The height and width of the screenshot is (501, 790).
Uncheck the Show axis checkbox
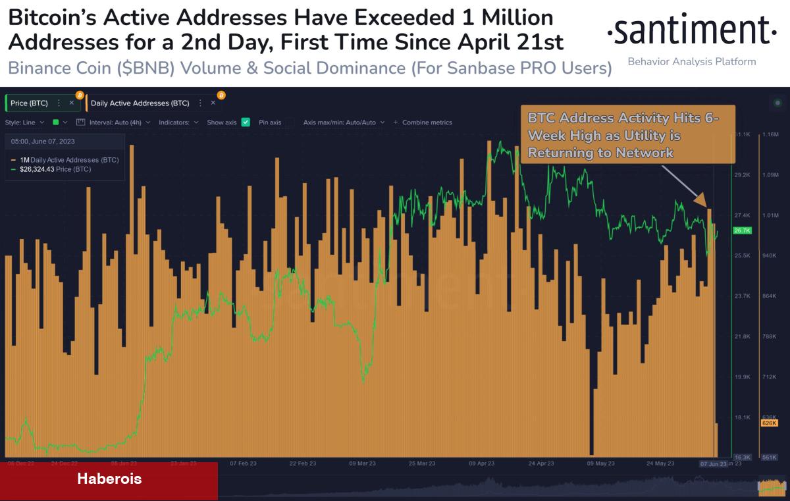246,122
